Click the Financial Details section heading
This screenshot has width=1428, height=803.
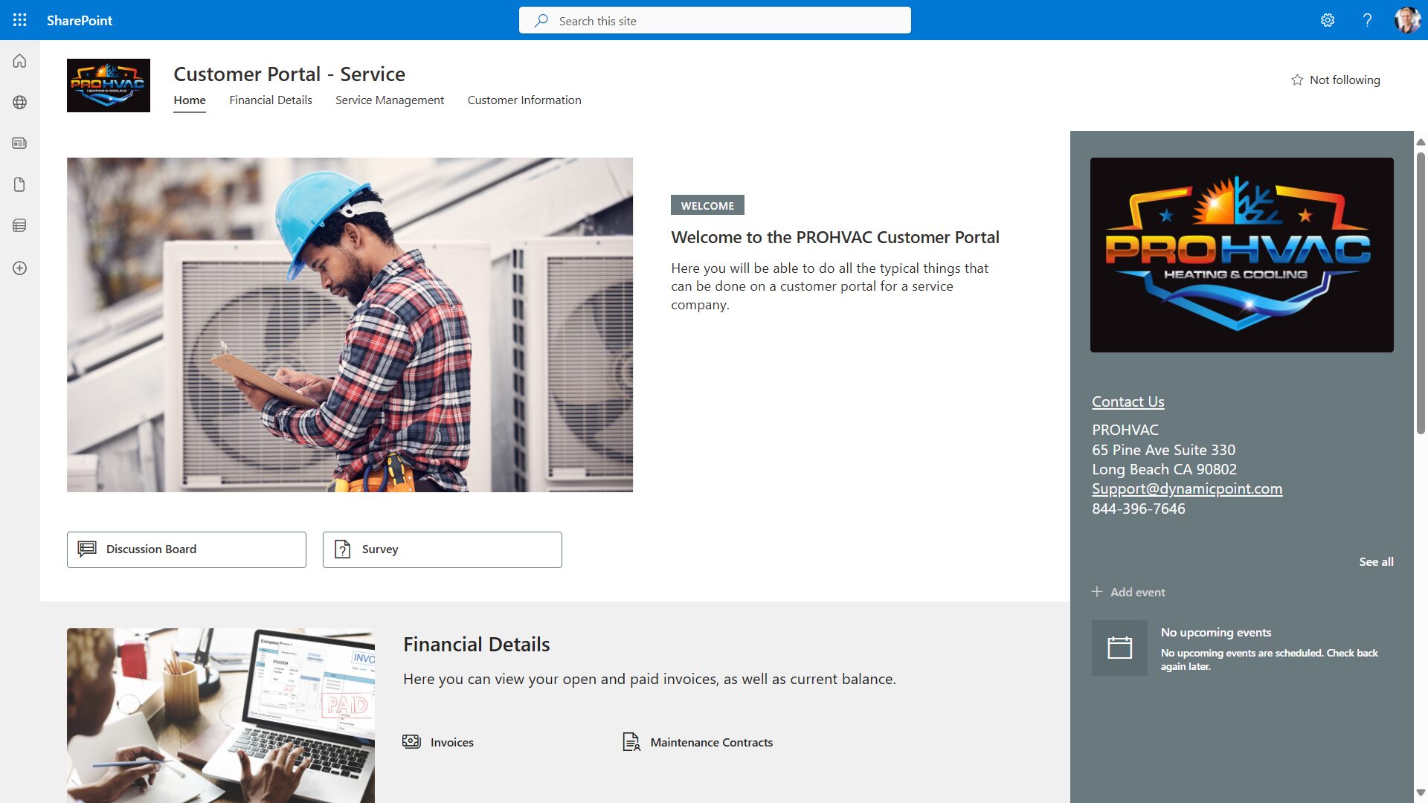pyautogui.click(x=477, y=644)
